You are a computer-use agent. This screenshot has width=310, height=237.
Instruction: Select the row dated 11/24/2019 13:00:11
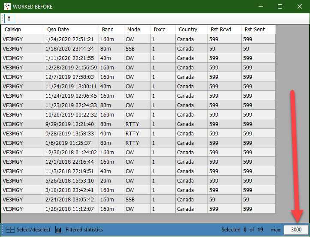[x=138, y=87]
